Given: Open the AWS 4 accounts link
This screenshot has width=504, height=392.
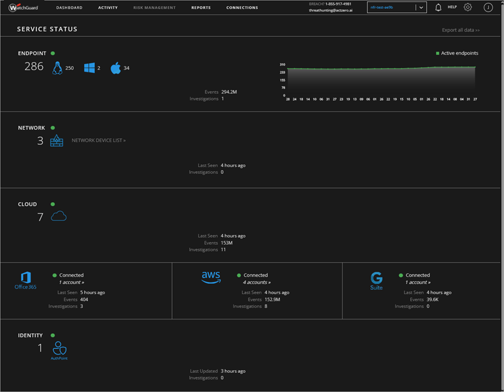Looking at the screenshot, I should [257, 282].
